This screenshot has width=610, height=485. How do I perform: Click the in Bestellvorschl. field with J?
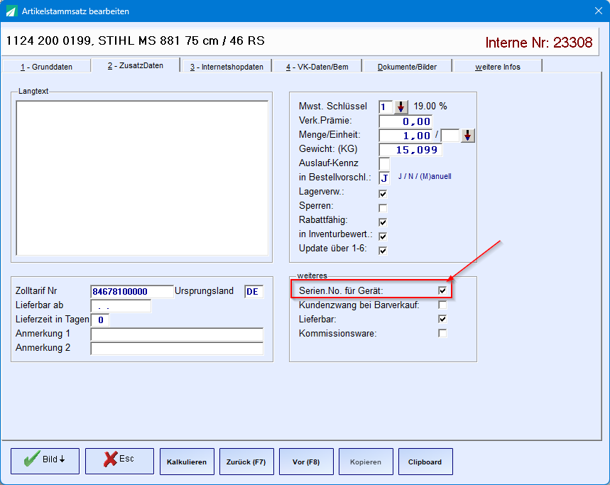pos(384,178)
